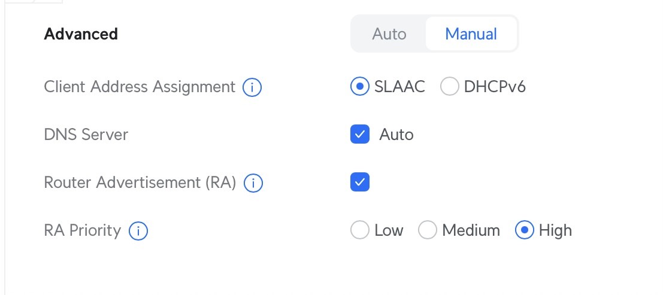Click the DNS Server row label

86,135
